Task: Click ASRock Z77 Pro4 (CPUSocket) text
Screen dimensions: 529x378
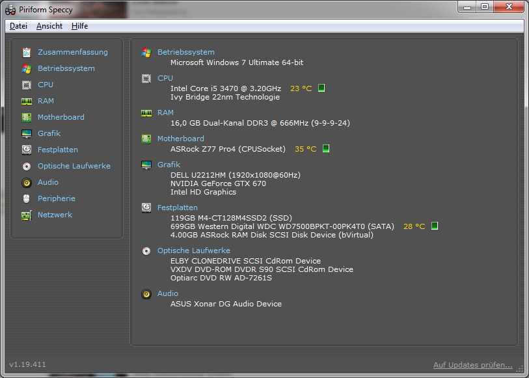Action: tap(228, 149)
